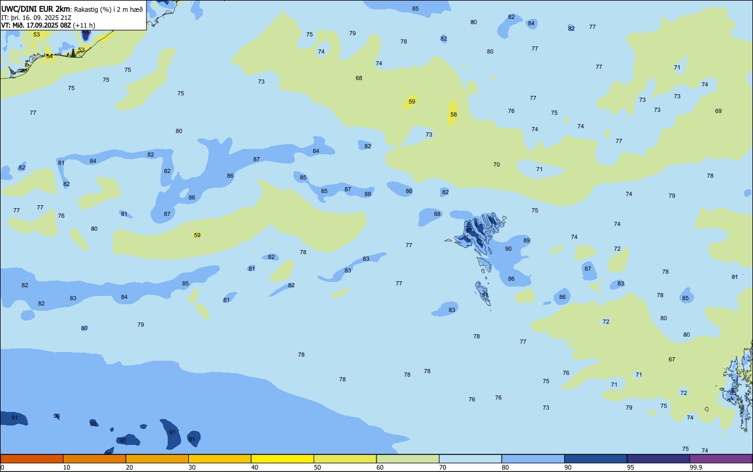
Task: Select the purple above-99.9 legend swatch
Action: click(x=721, y=458)
